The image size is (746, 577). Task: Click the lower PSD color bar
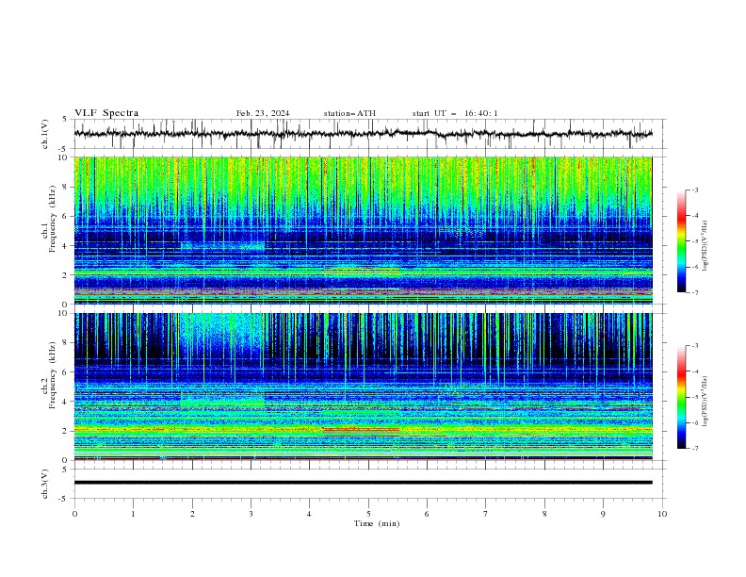(682, 397)
